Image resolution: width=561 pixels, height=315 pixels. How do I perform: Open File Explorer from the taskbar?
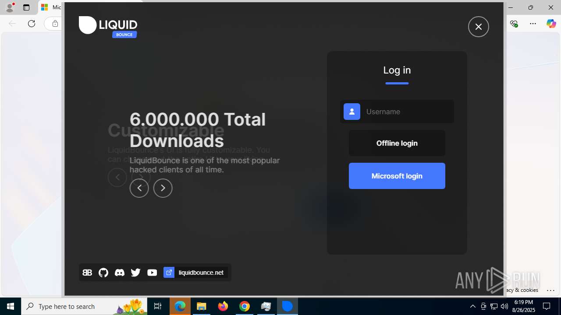coord(202,306)
